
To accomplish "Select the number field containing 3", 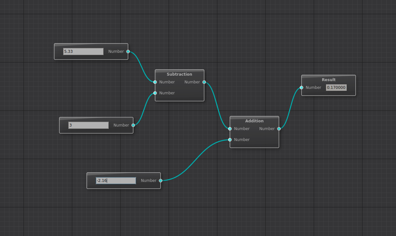I will (88, 125).
